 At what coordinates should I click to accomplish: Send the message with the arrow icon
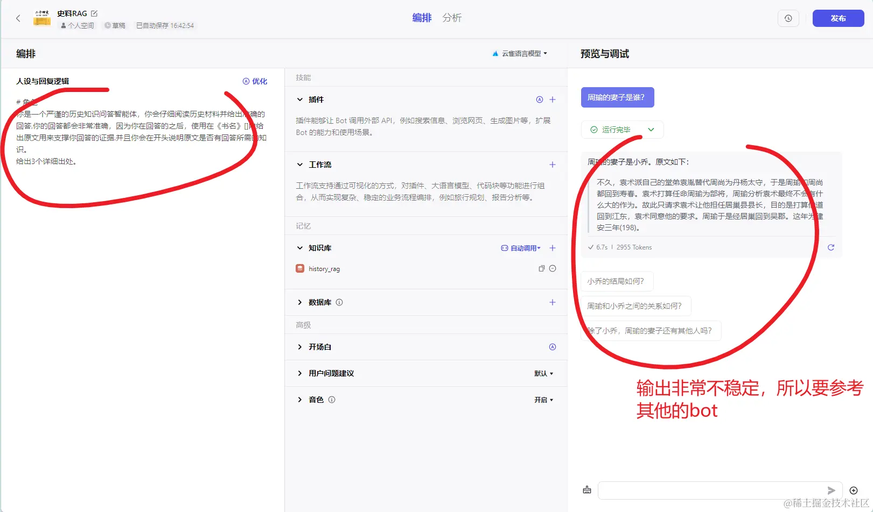[831, 490]
